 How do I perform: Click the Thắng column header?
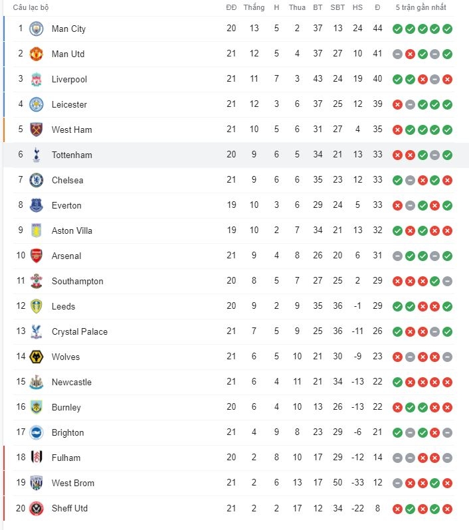254,7
